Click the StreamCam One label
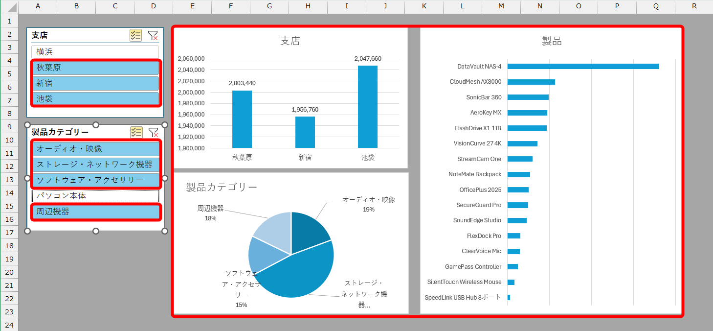This screenshot has height=331, width=713. click(479, 159)
